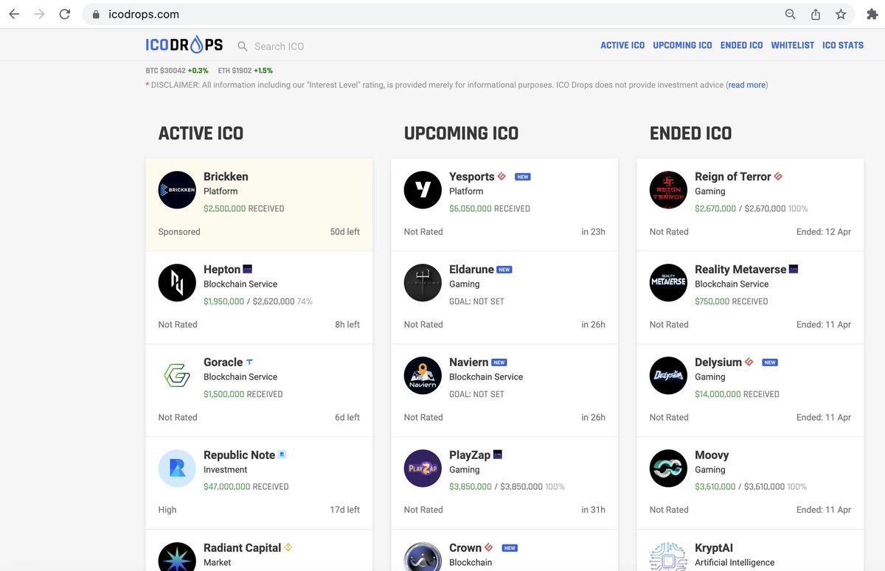
Task: Go back with browser back arrow
Action: 14,14
